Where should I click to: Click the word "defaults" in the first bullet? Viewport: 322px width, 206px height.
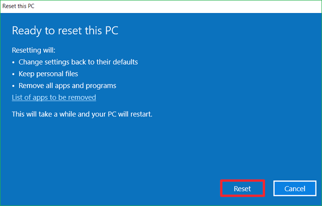coord(124,62)
